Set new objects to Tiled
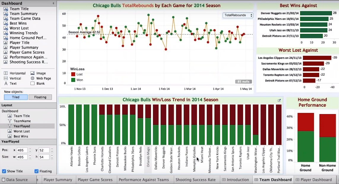Screen dimensions: 339x184 (x=16, y=97)
